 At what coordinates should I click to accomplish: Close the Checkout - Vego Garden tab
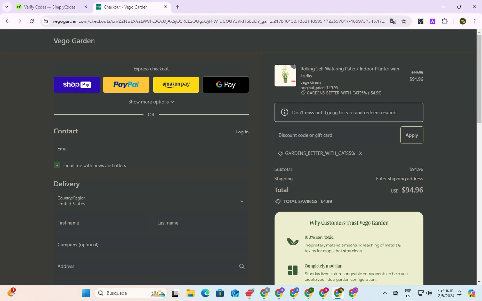[165, 7]
